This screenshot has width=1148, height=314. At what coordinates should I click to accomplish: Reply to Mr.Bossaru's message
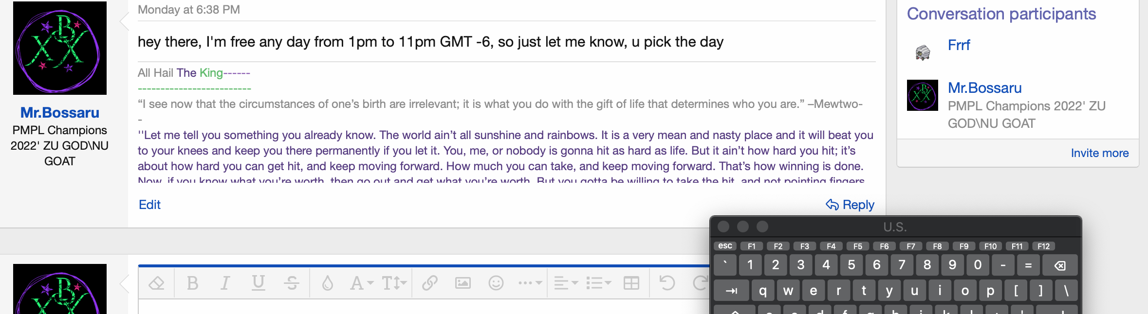(x=850, y=205)
